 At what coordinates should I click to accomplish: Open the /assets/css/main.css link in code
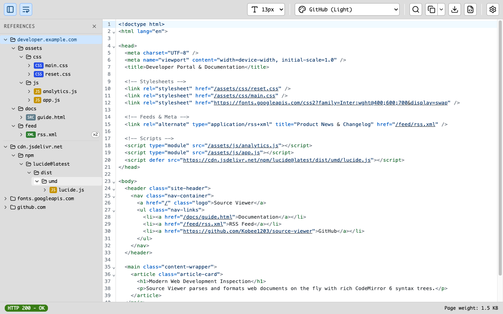point(244,96)
